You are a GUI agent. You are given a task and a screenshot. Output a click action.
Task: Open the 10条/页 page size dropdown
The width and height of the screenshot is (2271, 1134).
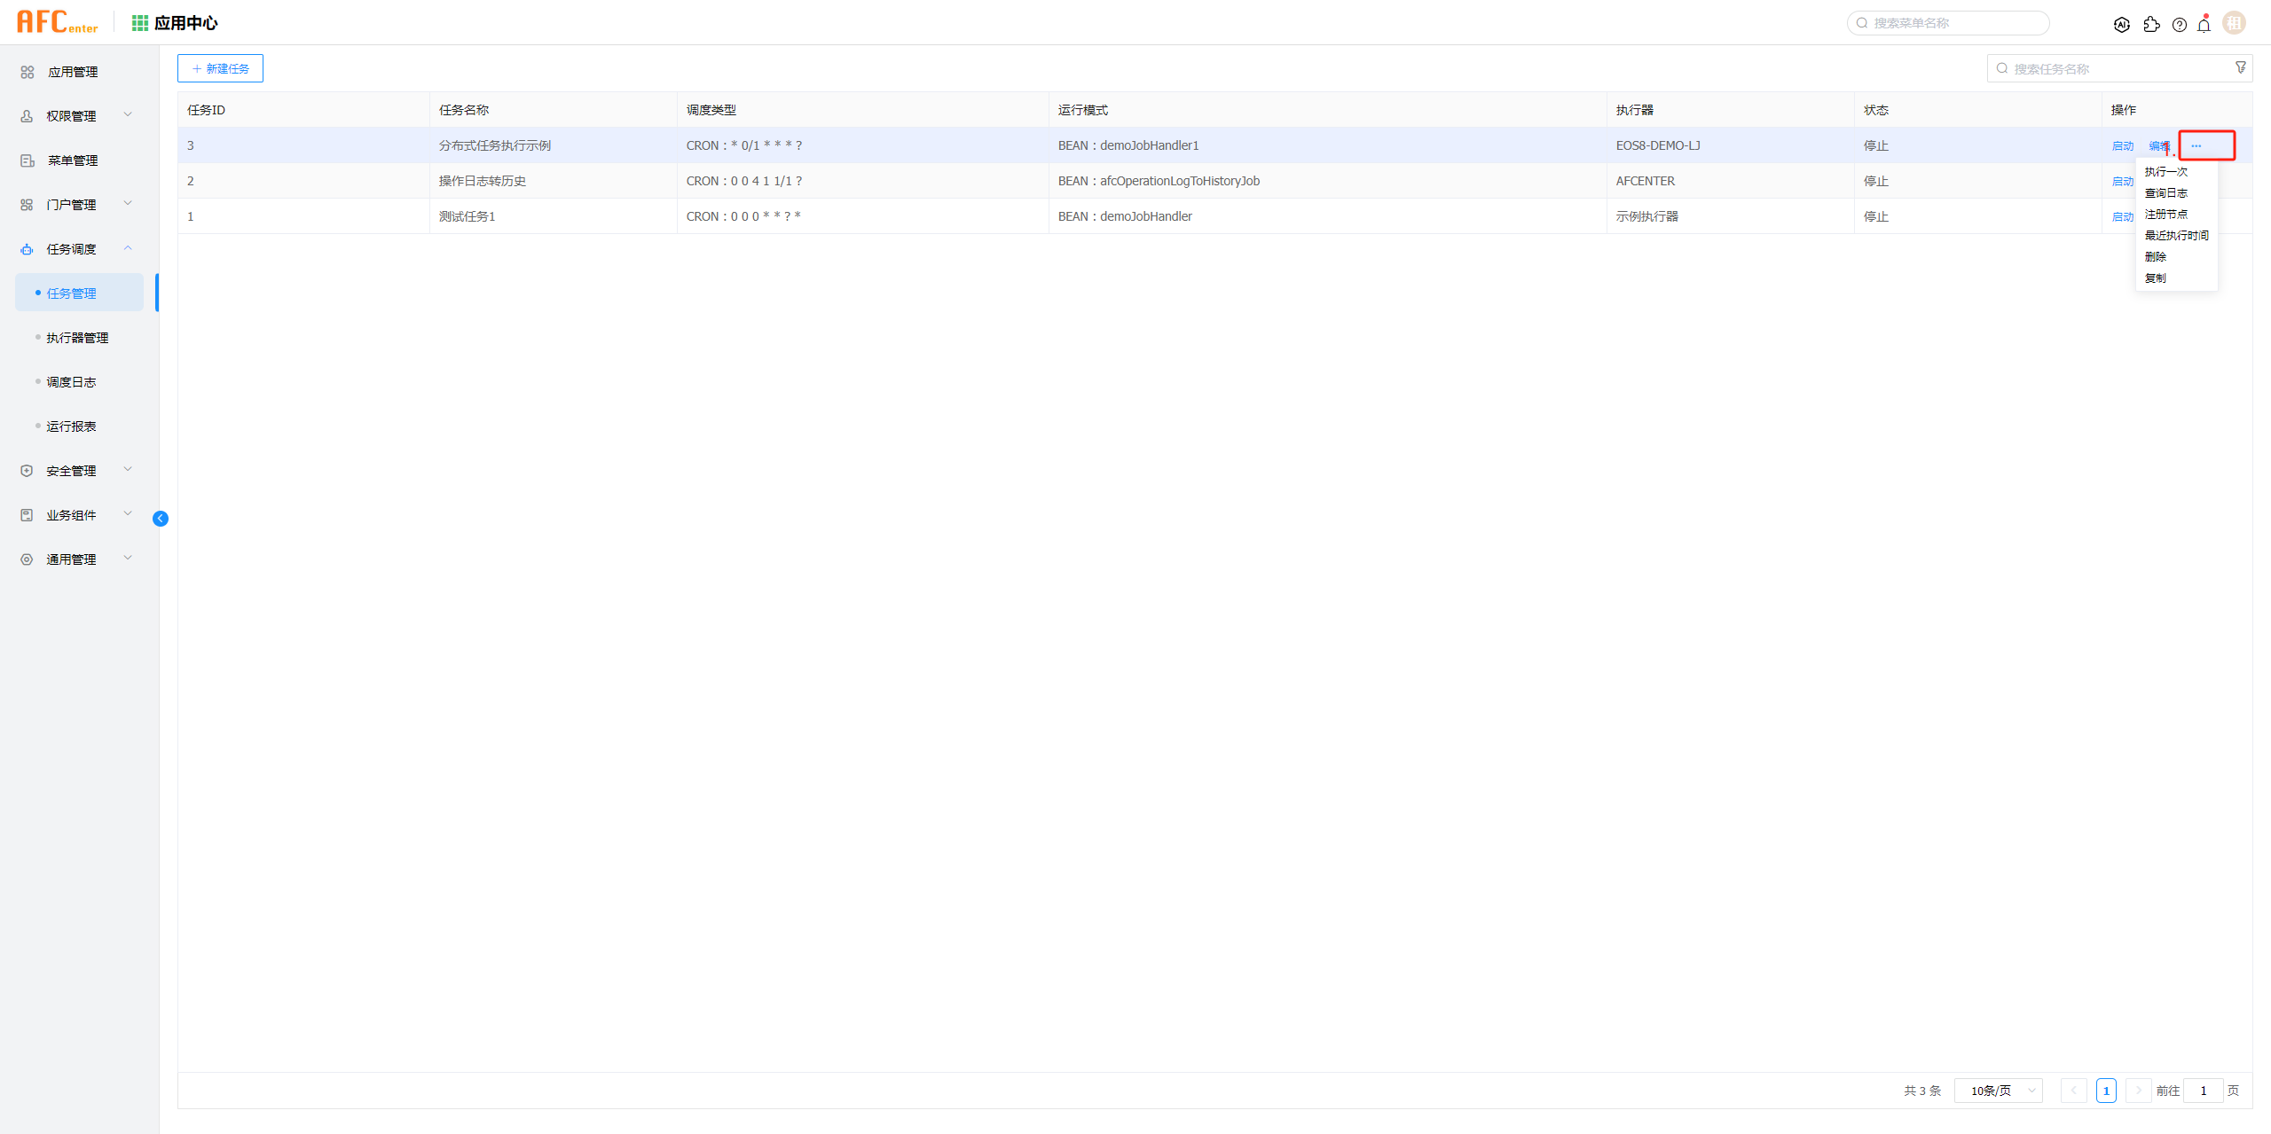tap(1998, 1091)
